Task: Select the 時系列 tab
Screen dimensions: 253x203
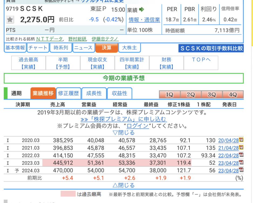Action: click(x=61, y=48)
